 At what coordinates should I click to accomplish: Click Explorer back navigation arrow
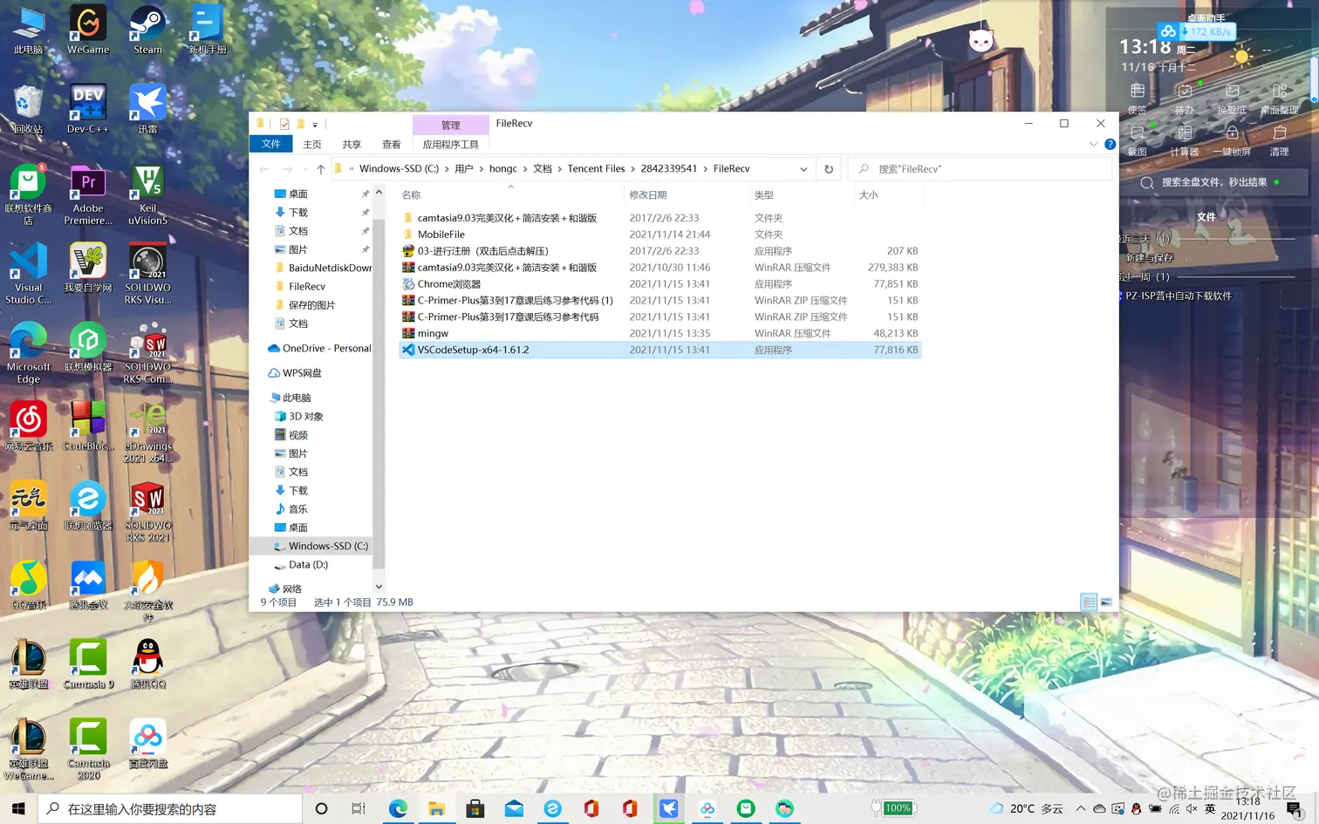[x=263, y=169]
